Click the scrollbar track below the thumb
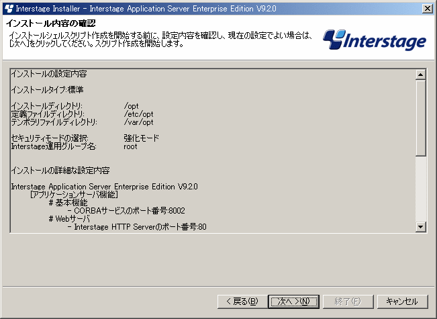This screenshot has height=319, width=437. point(420,189)
